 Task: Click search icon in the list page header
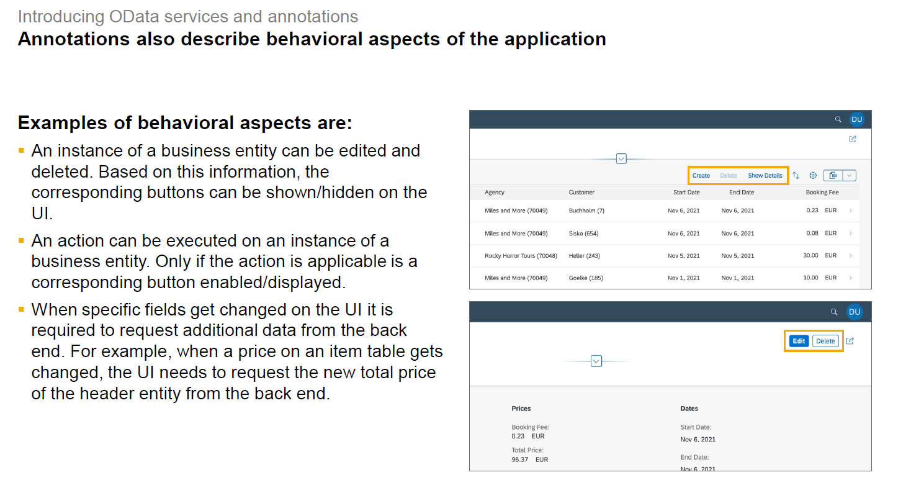coord(838,119)
